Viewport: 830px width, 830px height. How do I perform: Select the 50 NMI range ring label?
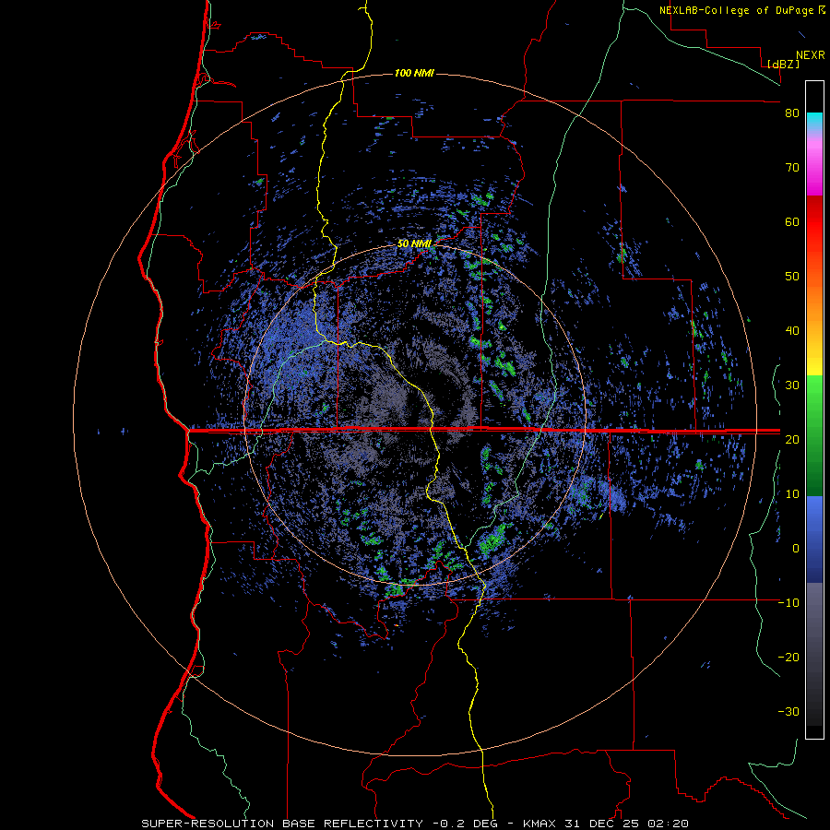(414, 243)
